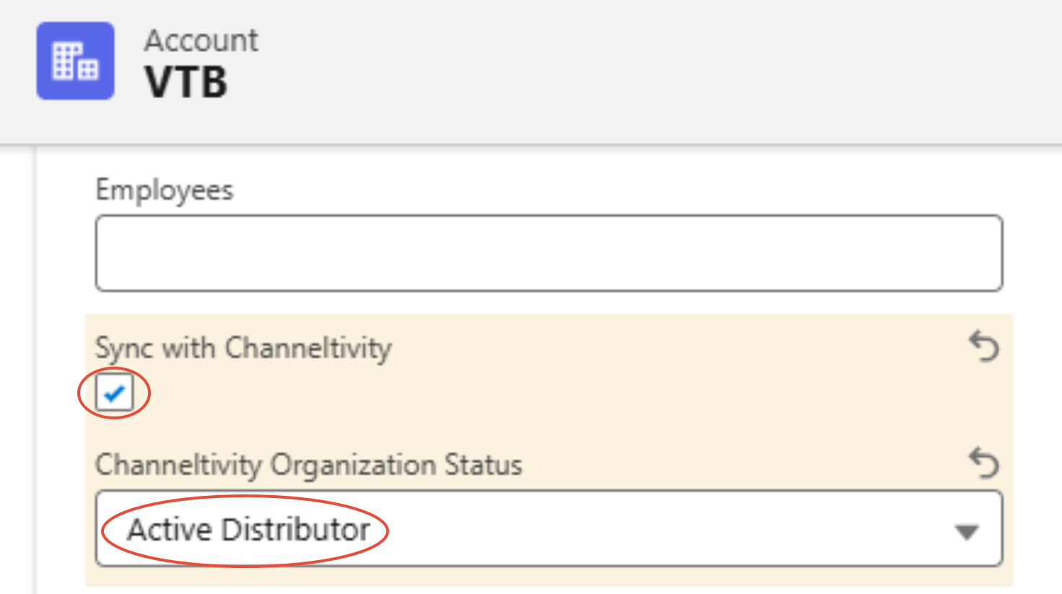The height and width of the screenshot is (594, 1062).
Task: Click the Account header label
Action: (x=201, y=40)
